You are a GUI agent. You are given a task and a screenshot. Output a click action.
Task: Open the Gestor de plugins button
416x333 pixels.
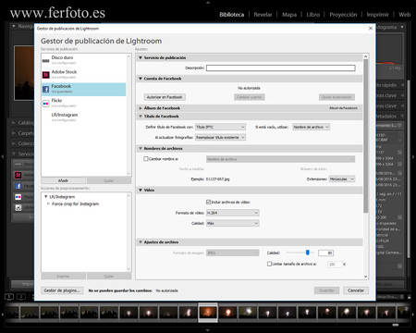pyautogui.click(x=62, y=290)
